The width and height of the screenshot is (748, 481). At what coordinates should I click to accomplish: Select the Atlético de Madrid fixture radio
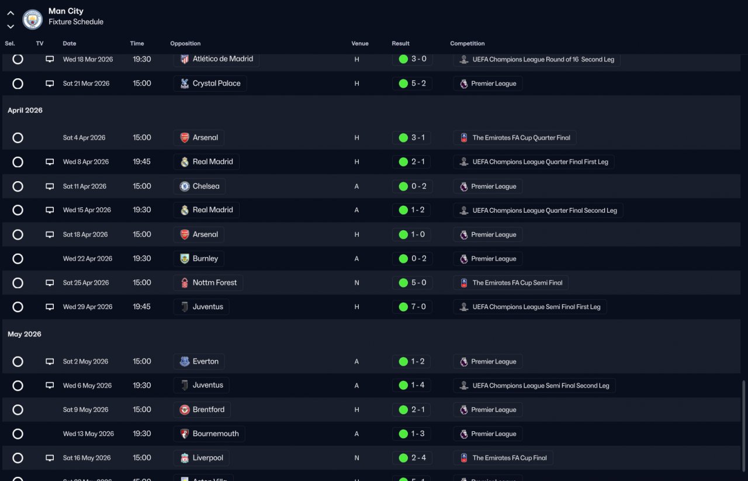[x=18, y=59]
